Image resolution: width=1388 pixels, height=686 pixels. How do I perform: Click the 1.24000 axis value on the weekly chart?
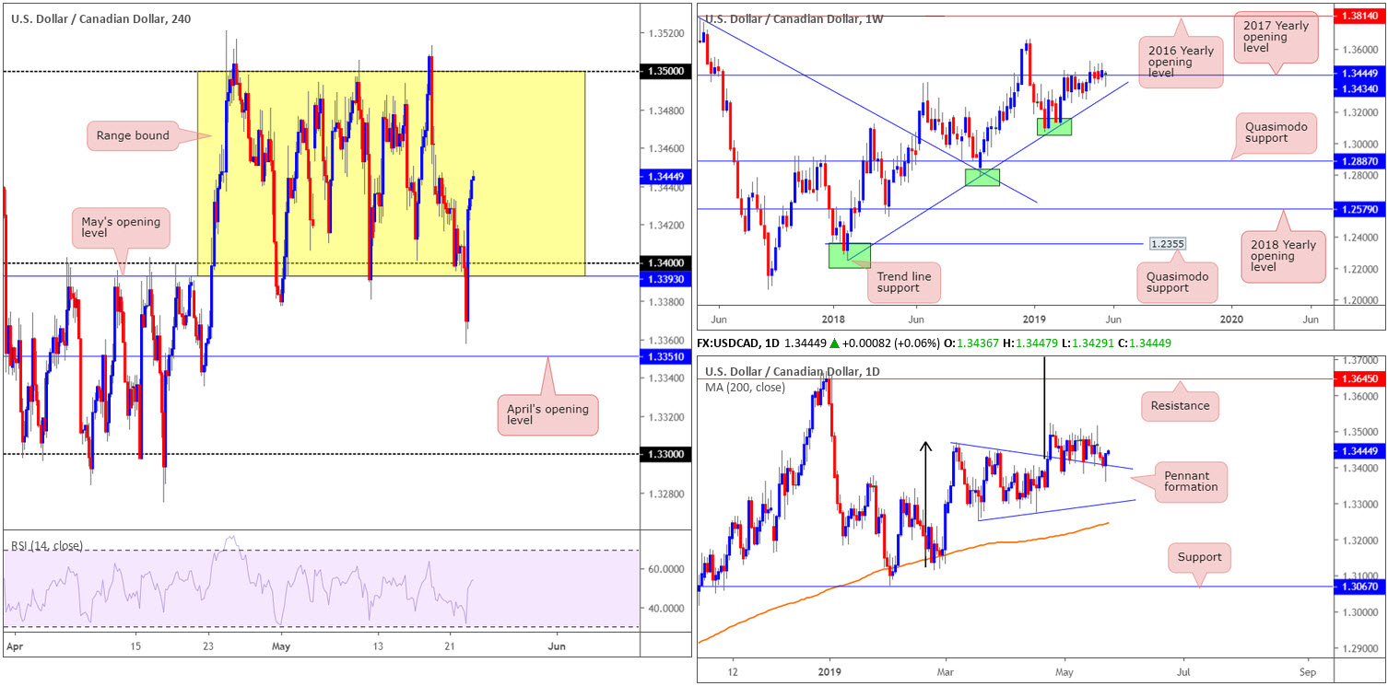click(x=1360, y=238)
